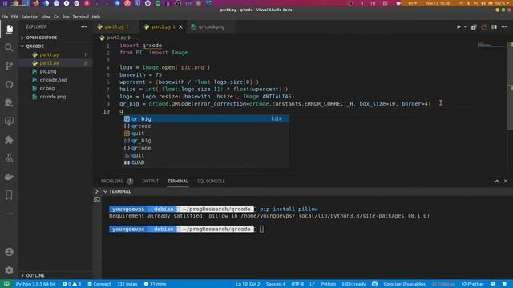Image resolution: width=513 pixels, height=288 pixels.
Task: Click Prettier in status bar
Action: [472, 284]
